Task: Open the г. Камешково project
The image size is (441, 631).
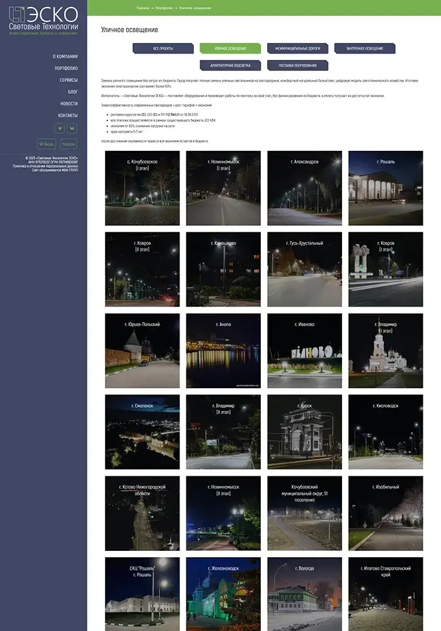Action: [x=223, y=269]
